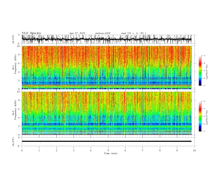Click the "10" tick on ch.1 frequency axis
The height and width of the screenshot is (169, 219).
click(x=19, y=46)
